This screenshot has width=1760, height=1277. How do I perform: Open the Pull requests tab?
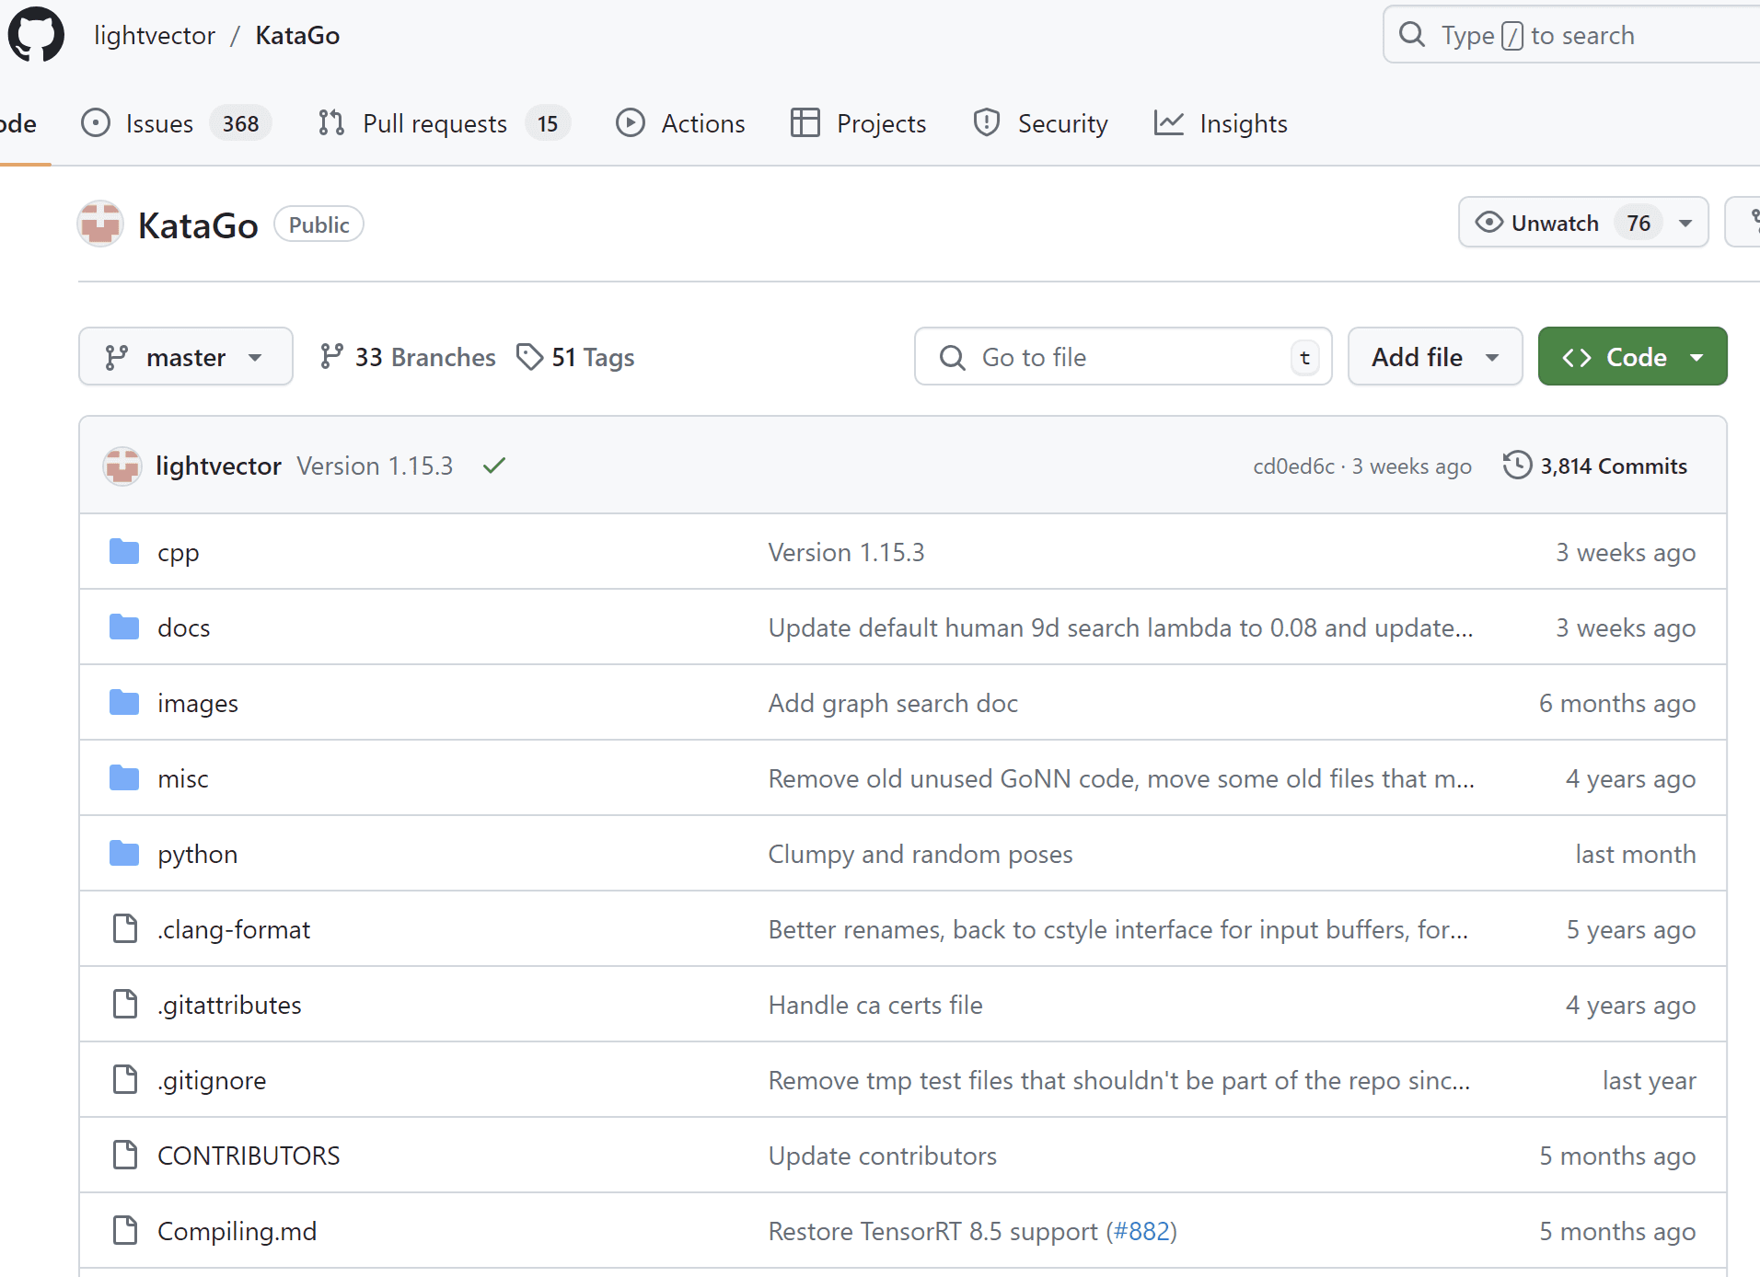click(x=444, y=123)
